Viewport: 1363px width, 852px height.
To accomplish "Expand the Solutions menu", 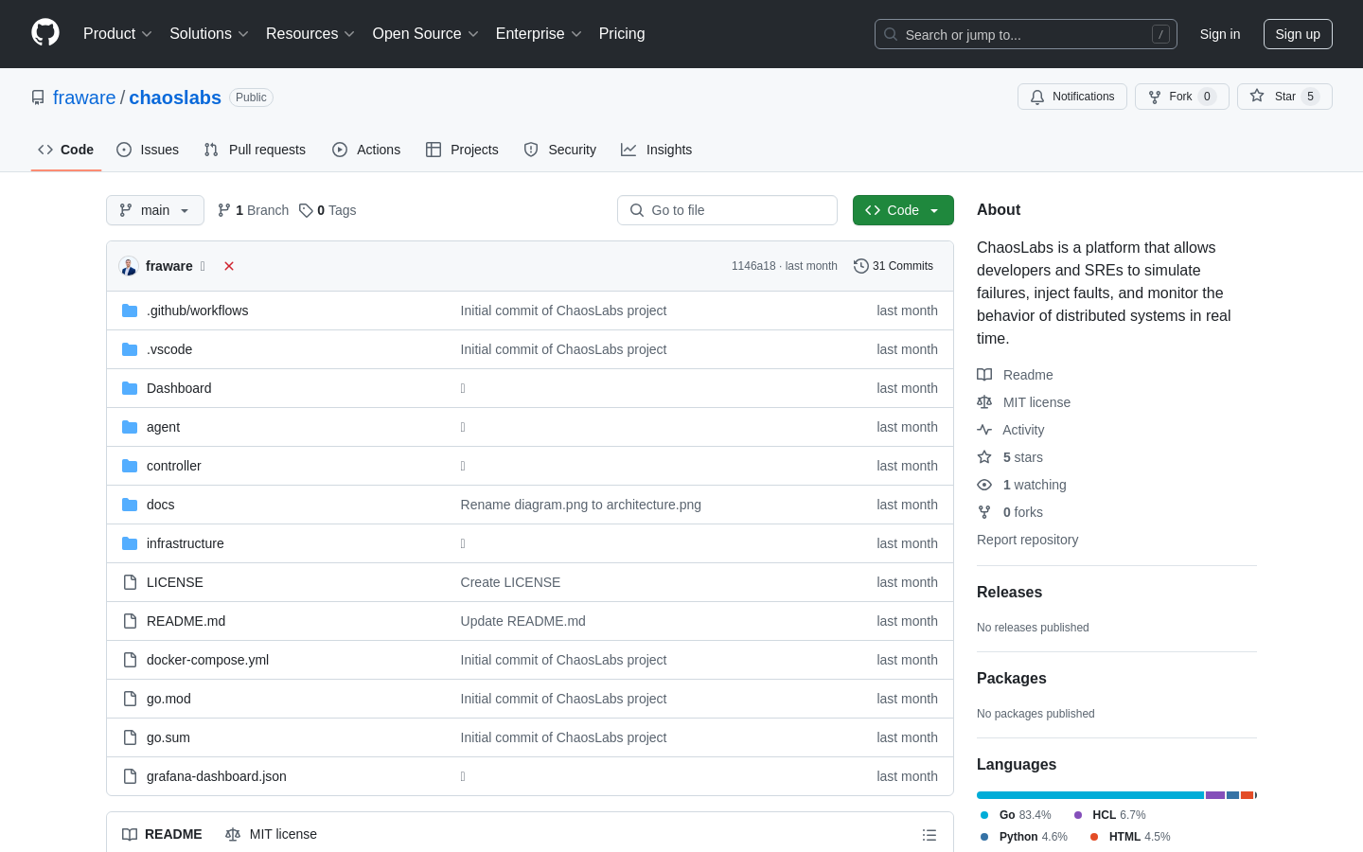I will [209, 33].
